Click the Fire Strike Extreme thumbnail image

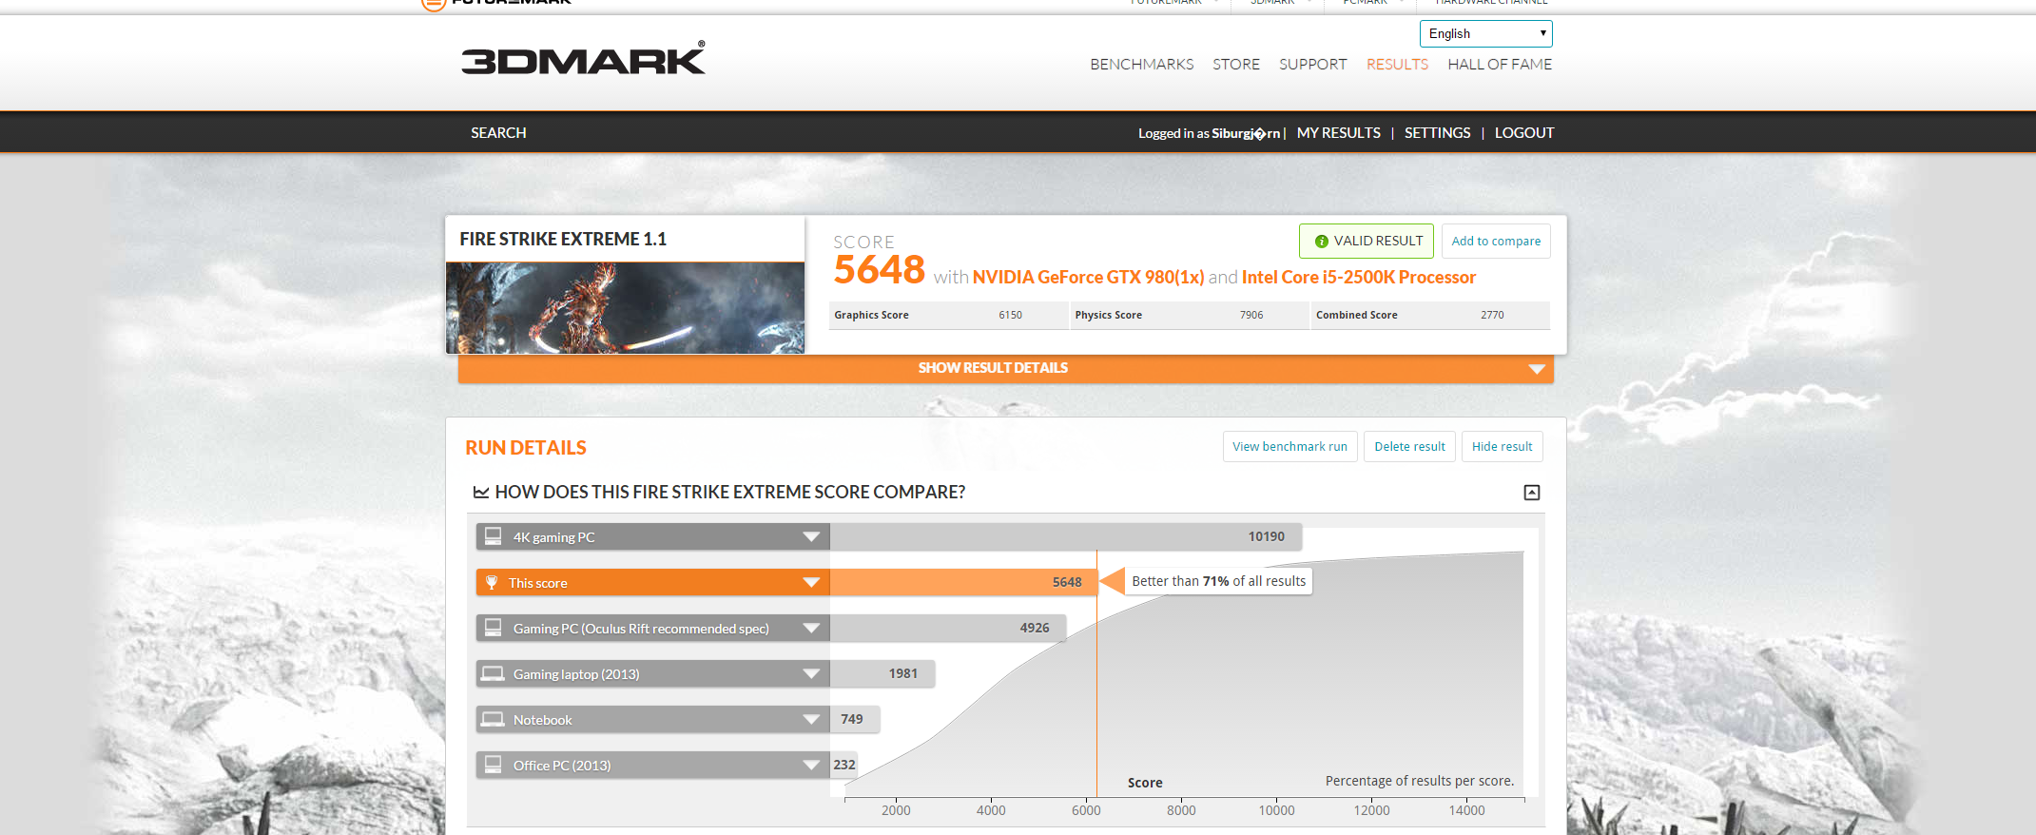(x=625, y=307)
